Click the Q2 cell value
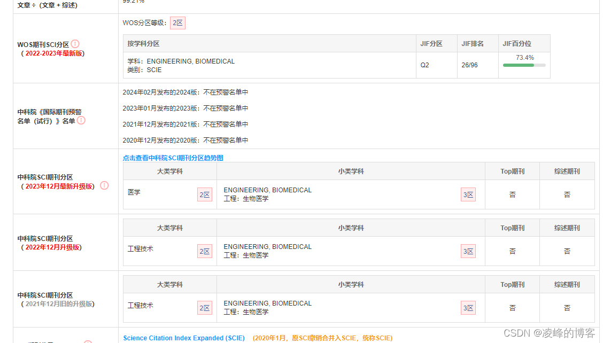 pos(424,65)
